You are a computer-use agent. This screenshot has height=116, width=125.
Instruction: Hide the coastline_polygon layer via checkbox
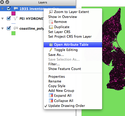point(9,28)
